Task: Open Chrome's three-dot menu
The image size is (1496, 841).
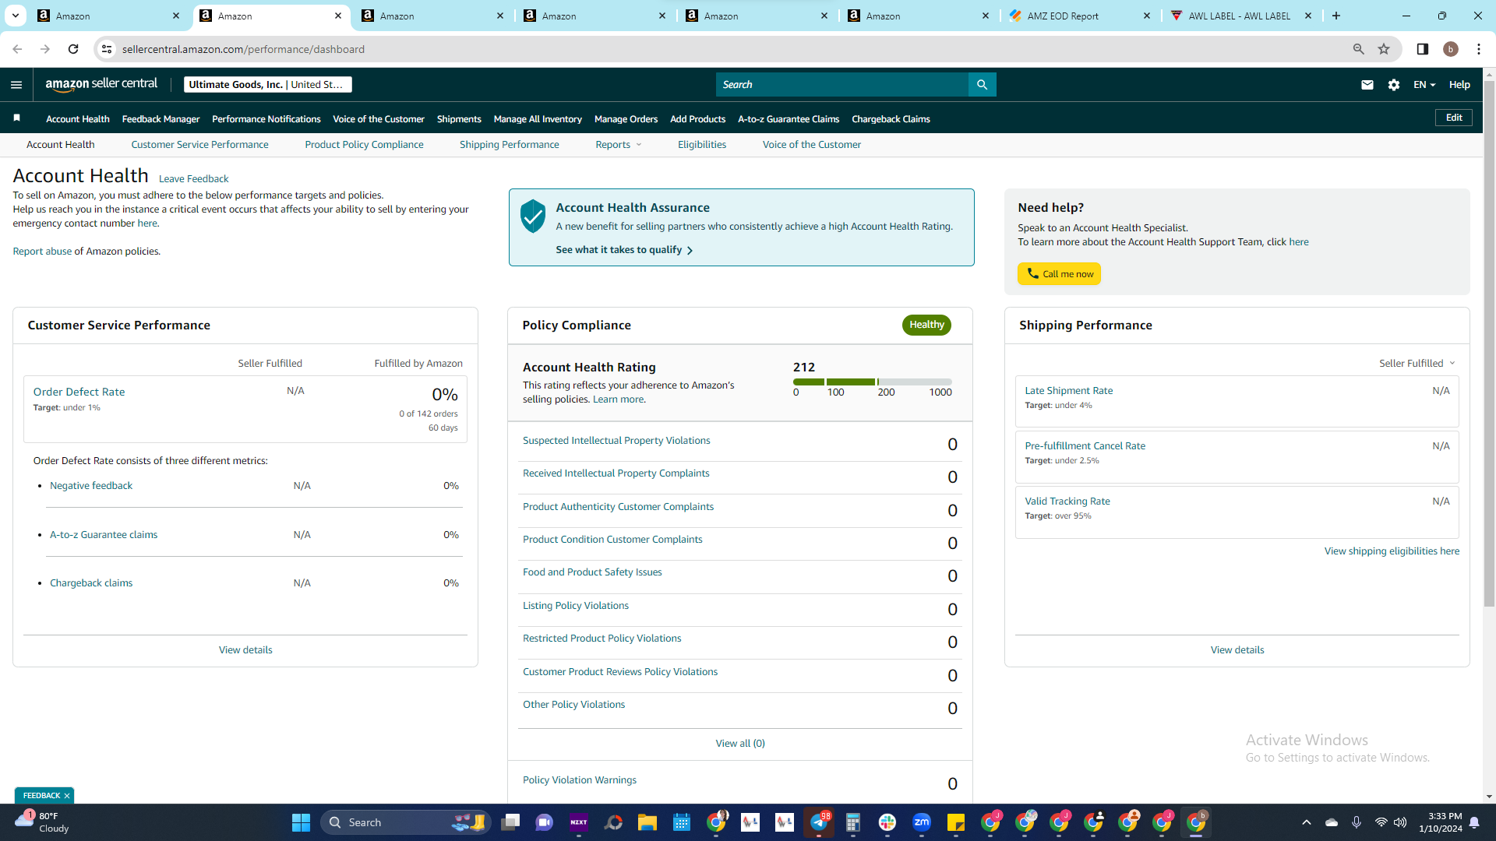Action: click(x=1479, y=49)
